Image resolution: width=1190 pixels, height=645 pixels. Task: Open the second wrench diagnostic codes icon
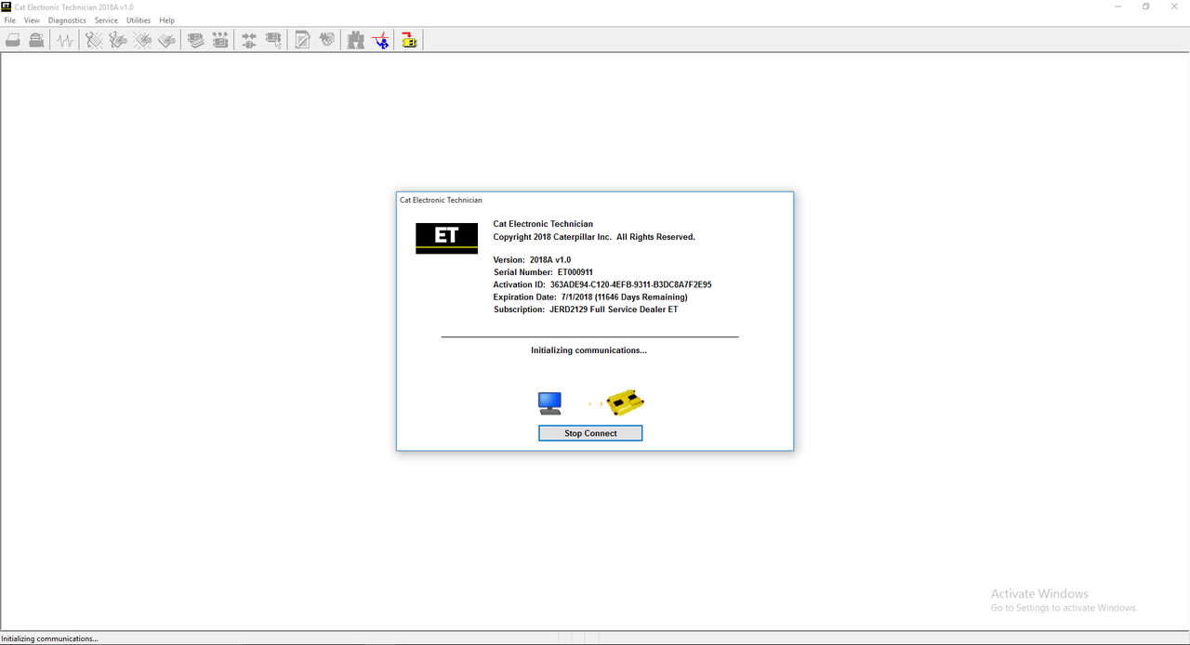pyautogui.click(x=118, y=40)
